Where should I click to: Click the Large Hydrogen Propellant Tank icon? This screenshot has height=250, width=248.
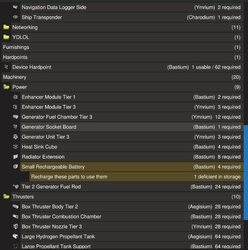click(x=16, y=236)
